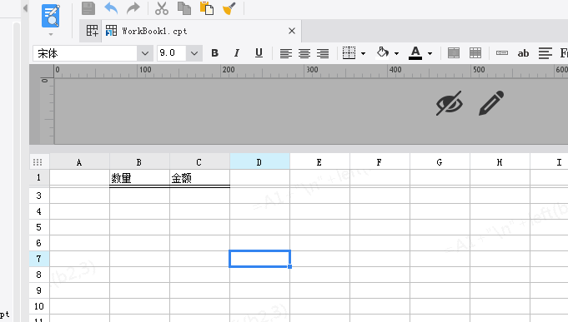The height and width of the screenshot is (322, 568).
Task: Redo the last action
Action: coord(133,8)
